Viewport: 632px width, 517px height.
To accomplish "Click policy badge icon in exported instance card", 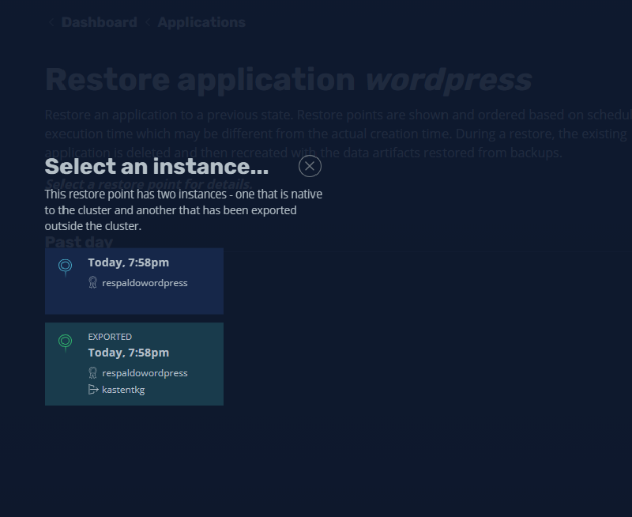I will pos(92,372).
